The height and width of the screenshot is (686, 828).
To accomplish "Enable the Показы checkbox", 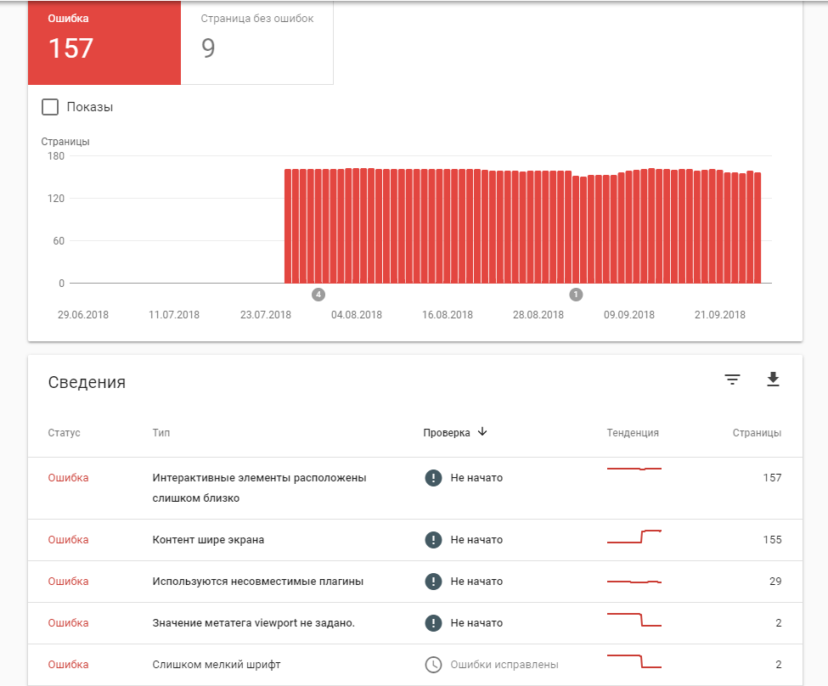I will pyautogui.click(x=50, y=107).
